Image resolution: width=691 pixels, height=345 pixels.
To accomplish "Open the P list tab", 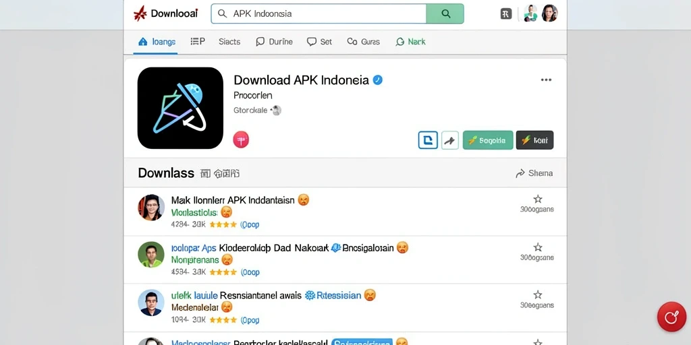I will (x=198, y=42).
